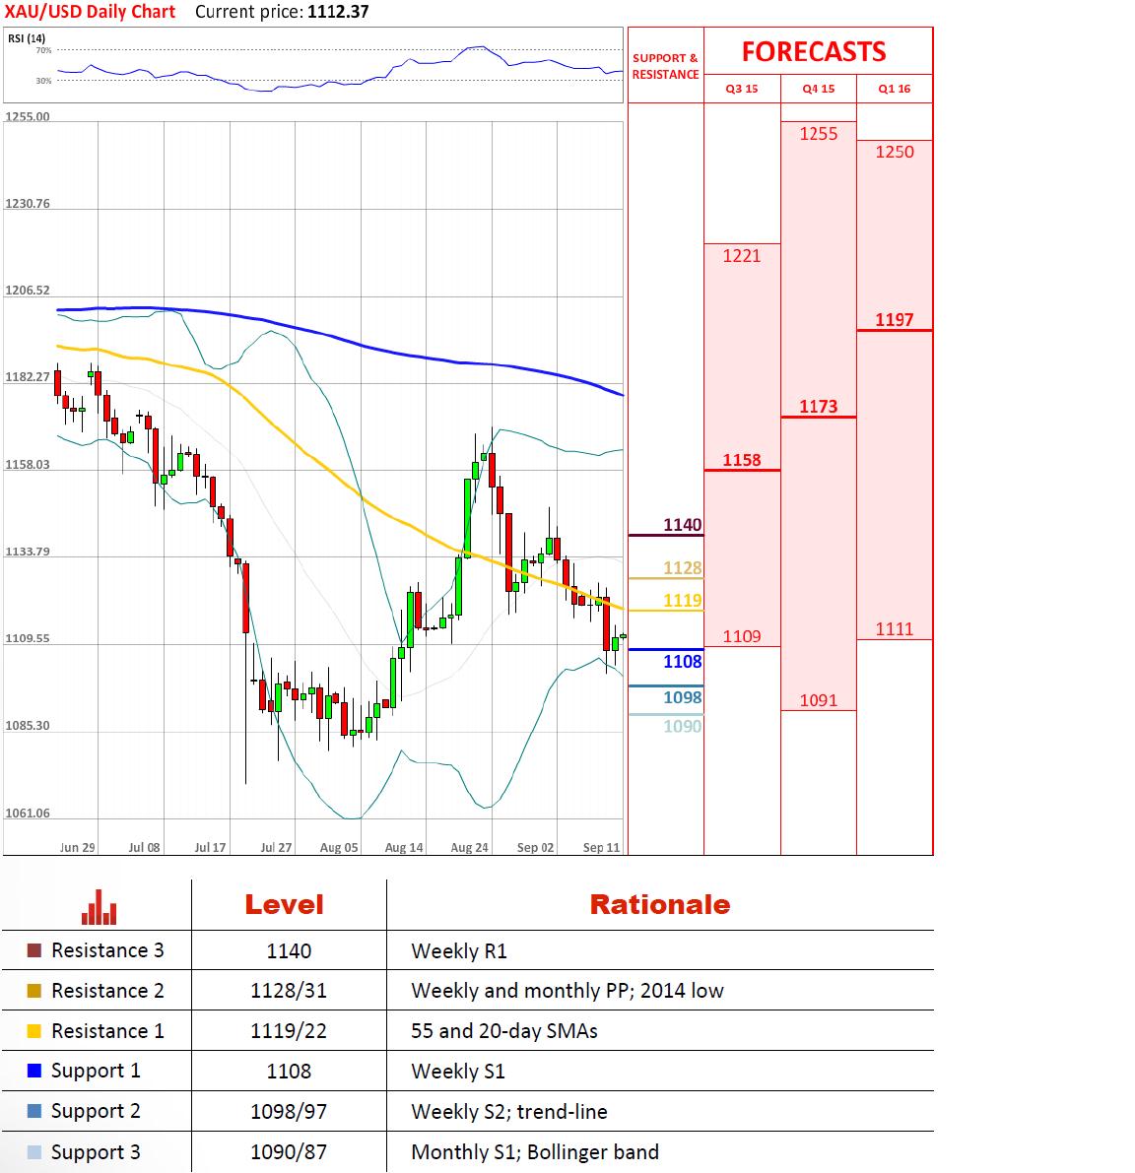The image size is (1135, 1173).
Task: Click the Aug 24 date axis label
Action: 469,848
